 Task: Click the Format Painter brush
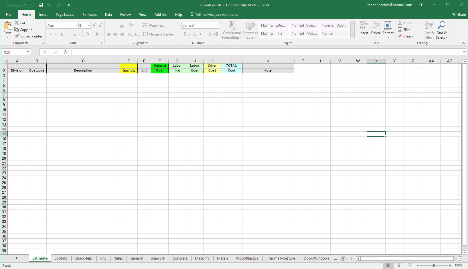[x=17, y=36]
